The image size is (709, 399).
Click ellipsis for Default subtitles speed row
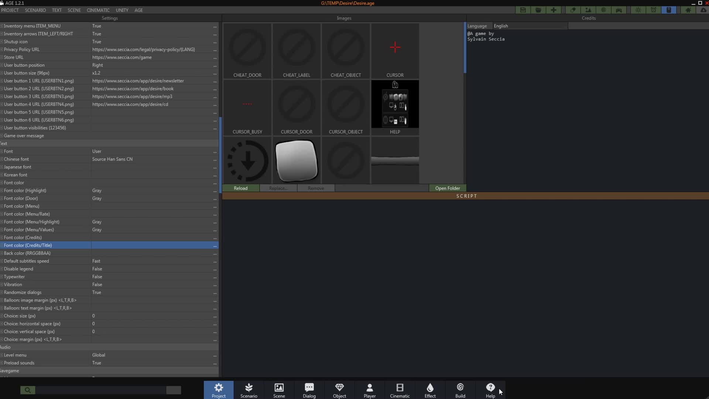click(x=215, y=261)
